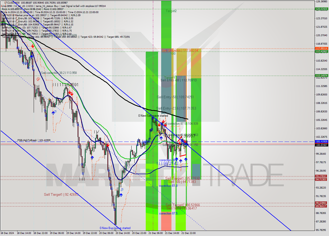Click the red 90.52866 price tag

pyautogui.click(x=322, y=203)
